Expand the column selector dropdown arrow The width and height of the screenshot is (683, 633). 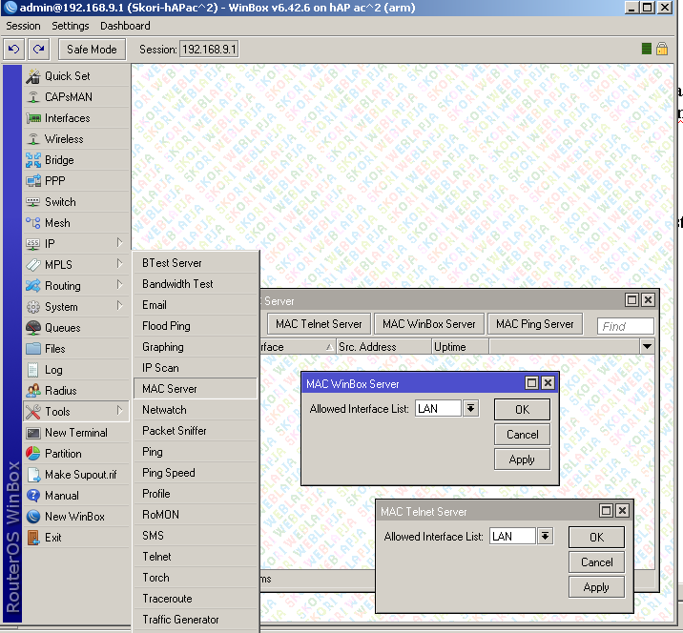647,347
